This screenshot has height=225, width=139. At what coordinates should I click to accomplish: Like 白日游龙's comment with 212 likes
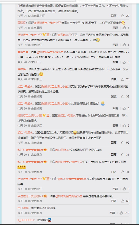(x=121, y=213)
